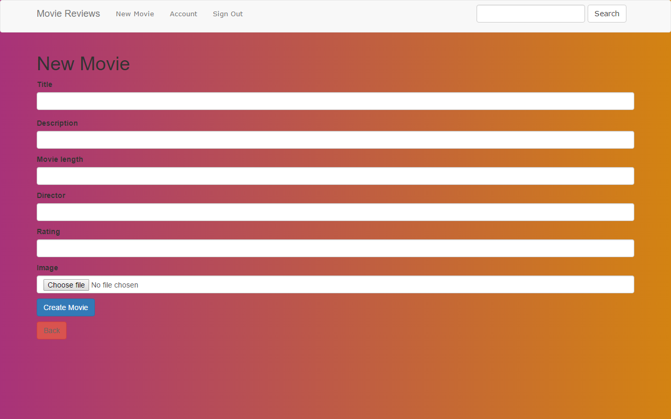Click the "Rating" label
Viewport: 671px width, 419px height.
coord(48,231)
